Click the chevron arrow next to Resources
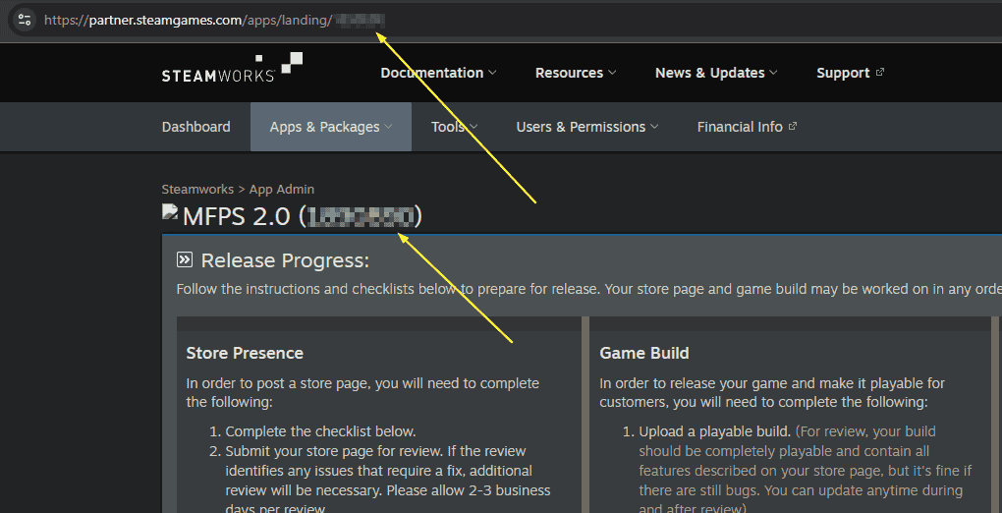The width and height of the screenshot is (1002, 513). point(613,73)
